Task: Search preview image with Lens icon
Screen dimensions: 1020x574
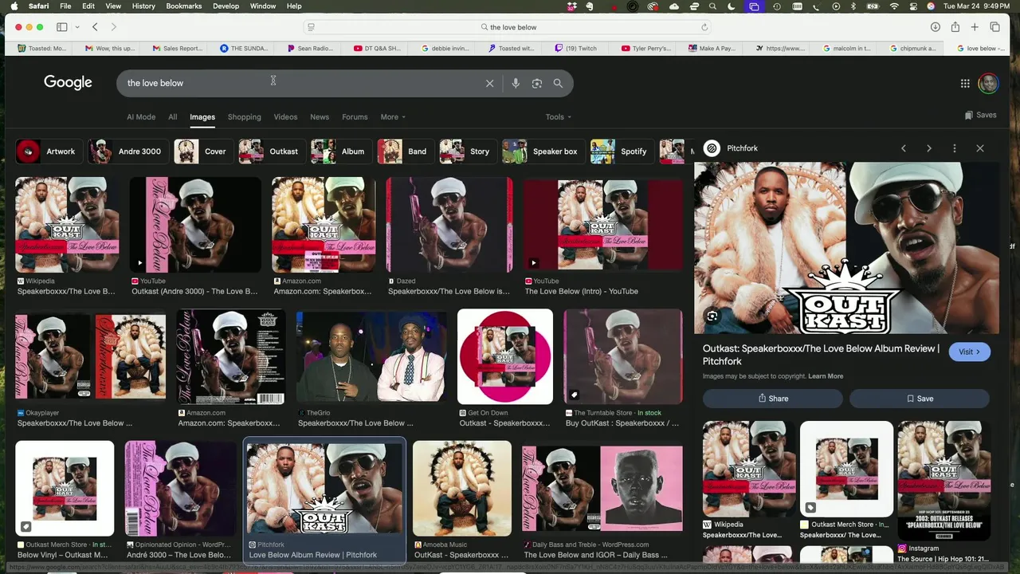Action: click(712, 316)
